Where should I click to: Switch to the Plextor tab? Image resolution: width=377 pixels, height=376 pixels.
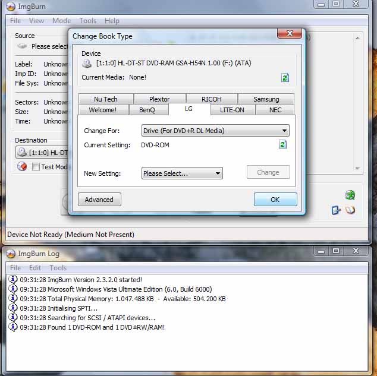tap(159, 99)
